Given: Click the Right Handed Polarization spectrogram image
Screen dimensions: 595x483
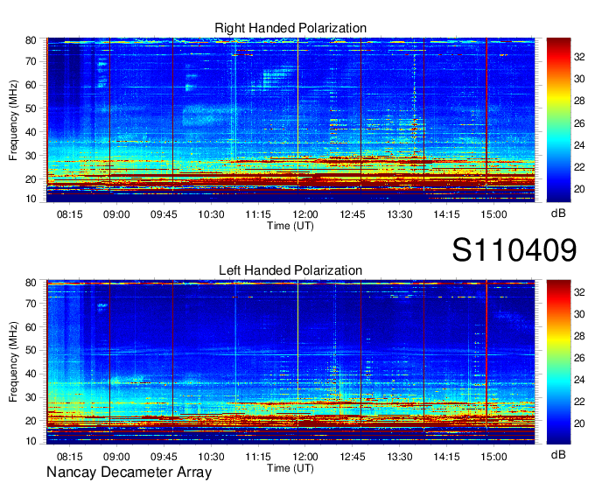Looking at the screenshot, I should pos(290,120).
